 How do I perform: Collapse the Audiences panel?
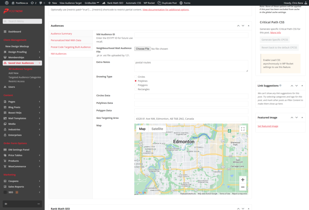tap(249, 26)
